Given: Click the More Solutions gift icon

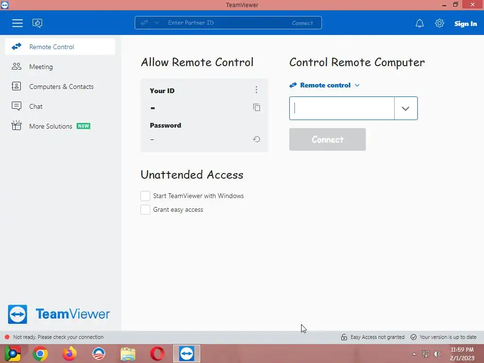Looking at the screenshot, I should point(17,125).
